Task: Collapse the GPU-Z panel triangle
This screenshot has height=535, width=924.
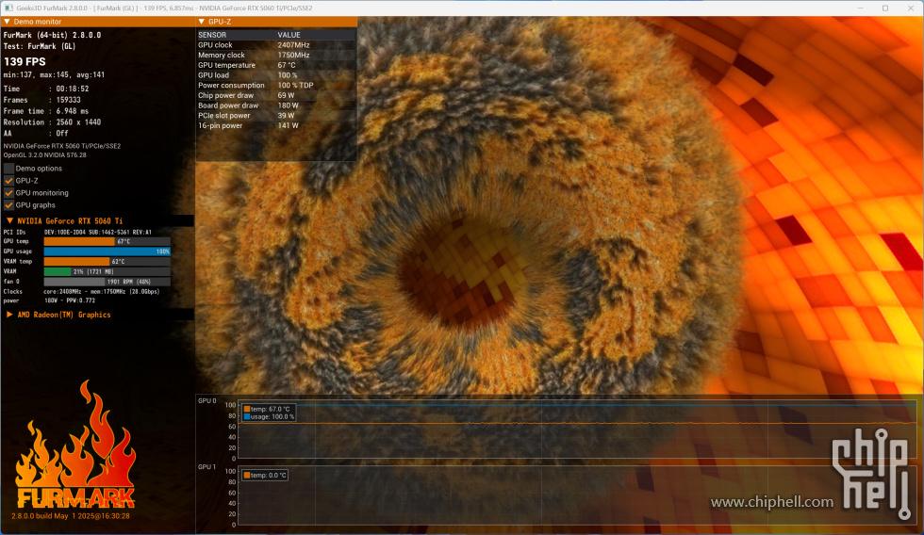Action: (202, 22)
